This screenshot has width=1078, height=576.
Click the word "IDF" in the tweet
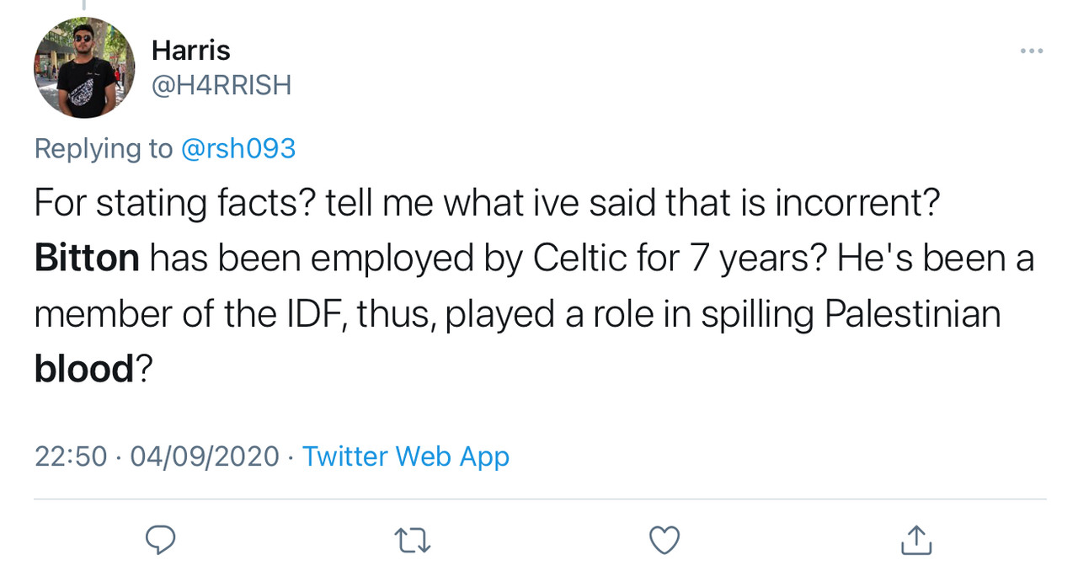[x=310, y=314]
